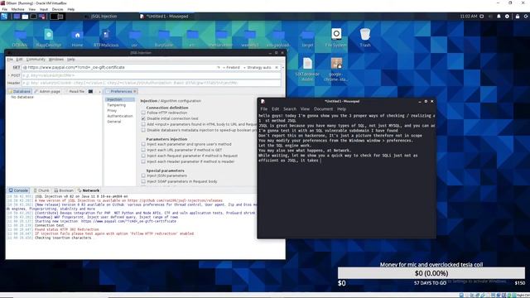Click the clear X icon in the jSQL URL bar
530x298 pixels.
tap(277, 68)
